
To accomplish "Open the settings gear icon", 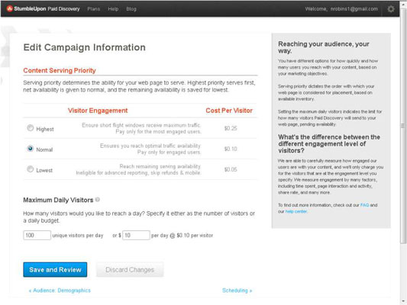I will pyautogui.click(x=391, y=9).
